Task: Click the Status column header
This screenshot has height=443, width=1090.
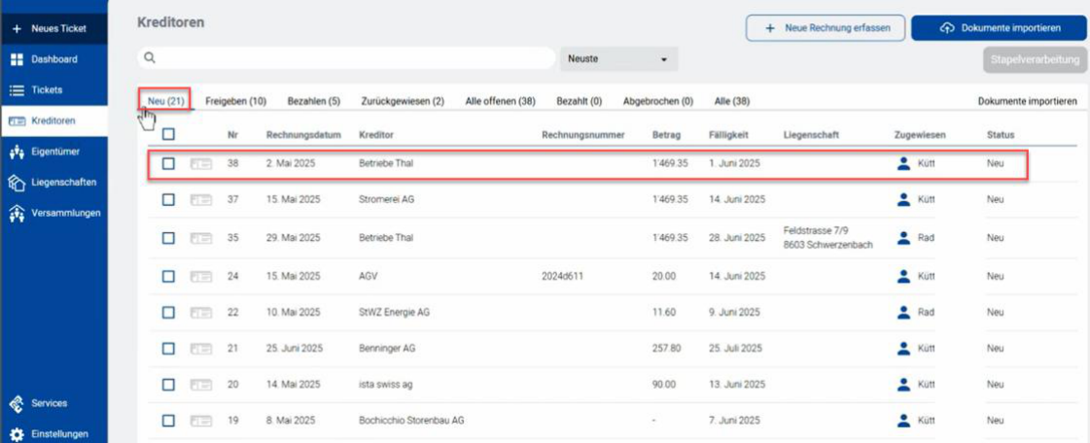Action: click(1001, 135)
